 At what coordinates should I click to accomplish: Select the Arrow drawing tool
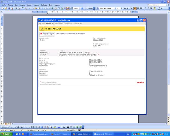pos(29,127)
